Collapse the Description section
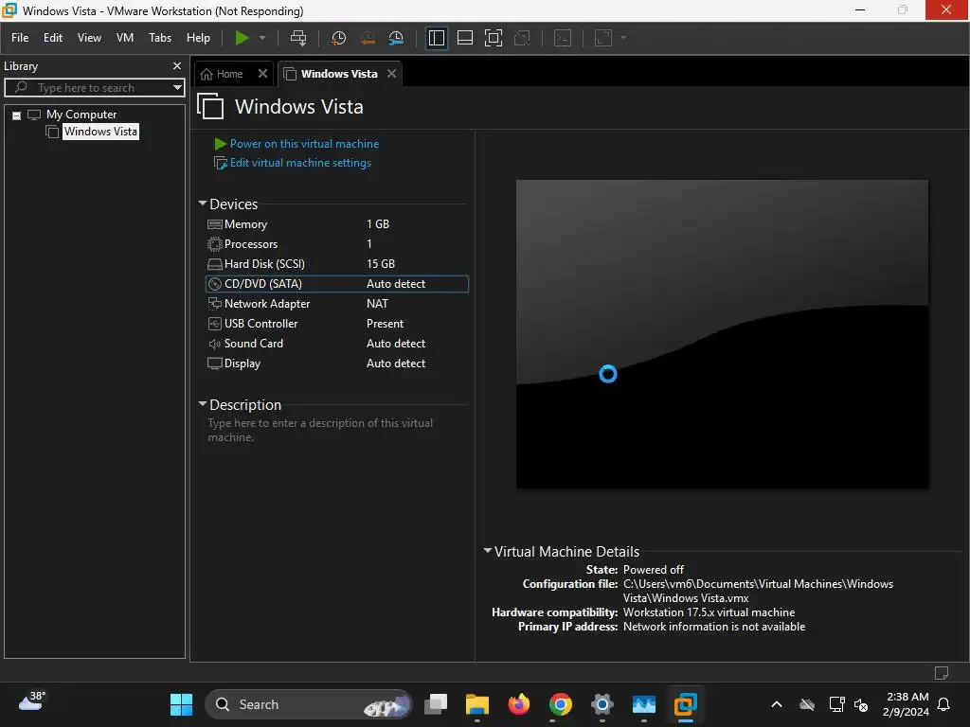 click(x=203, y=403)
